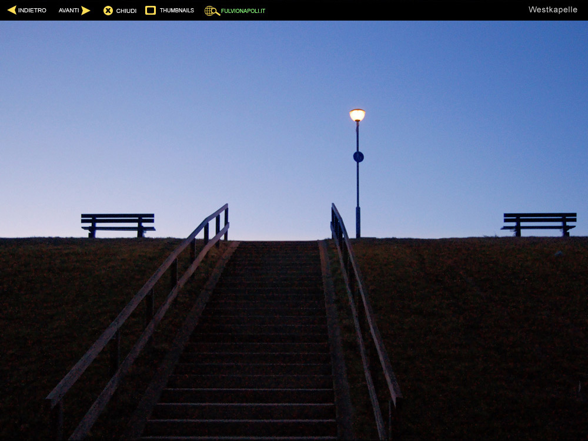The height and width of the screenshot is (441, 588).
Task: Click the Westkapelle photo title
Action: [553, 10]
